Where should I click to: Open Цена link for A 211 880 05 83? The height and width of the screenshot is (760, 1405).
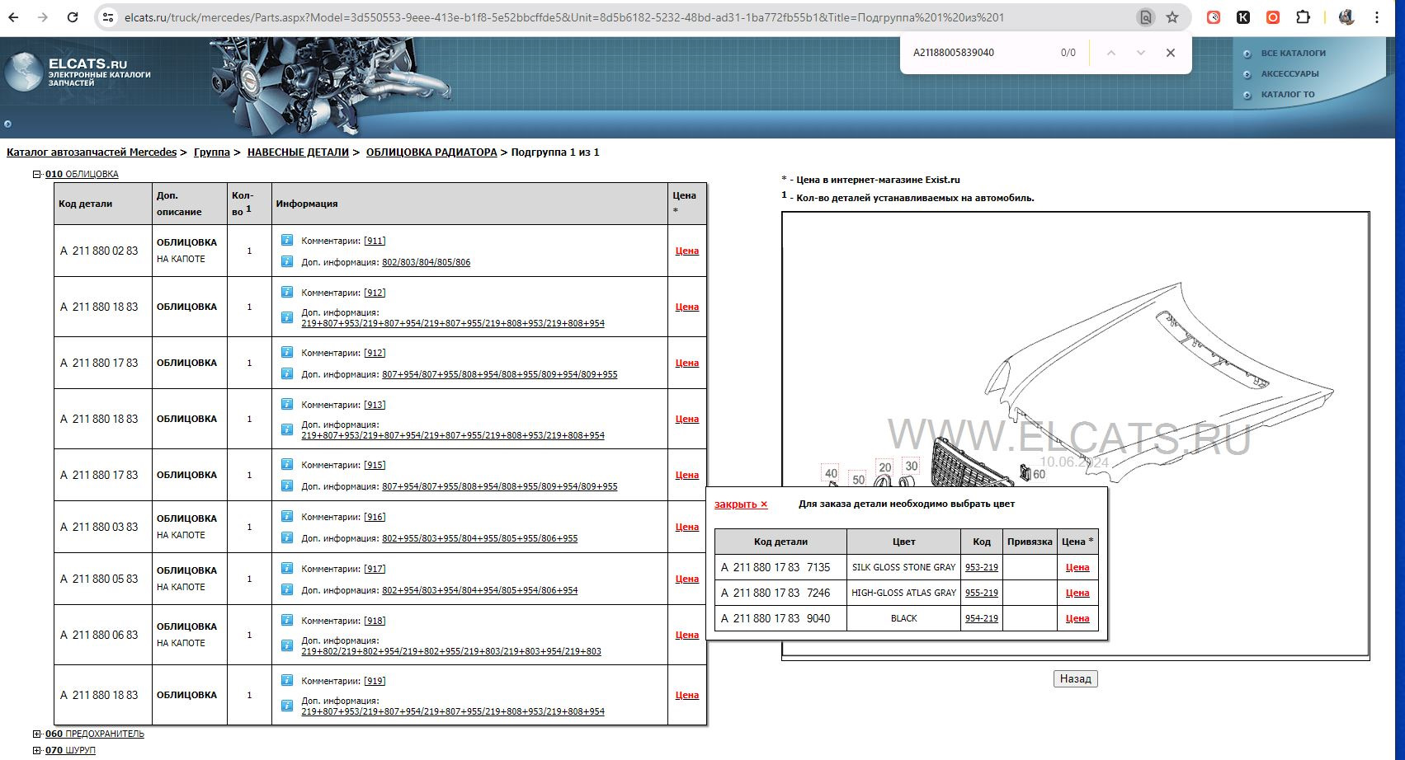tap(687, 579)
